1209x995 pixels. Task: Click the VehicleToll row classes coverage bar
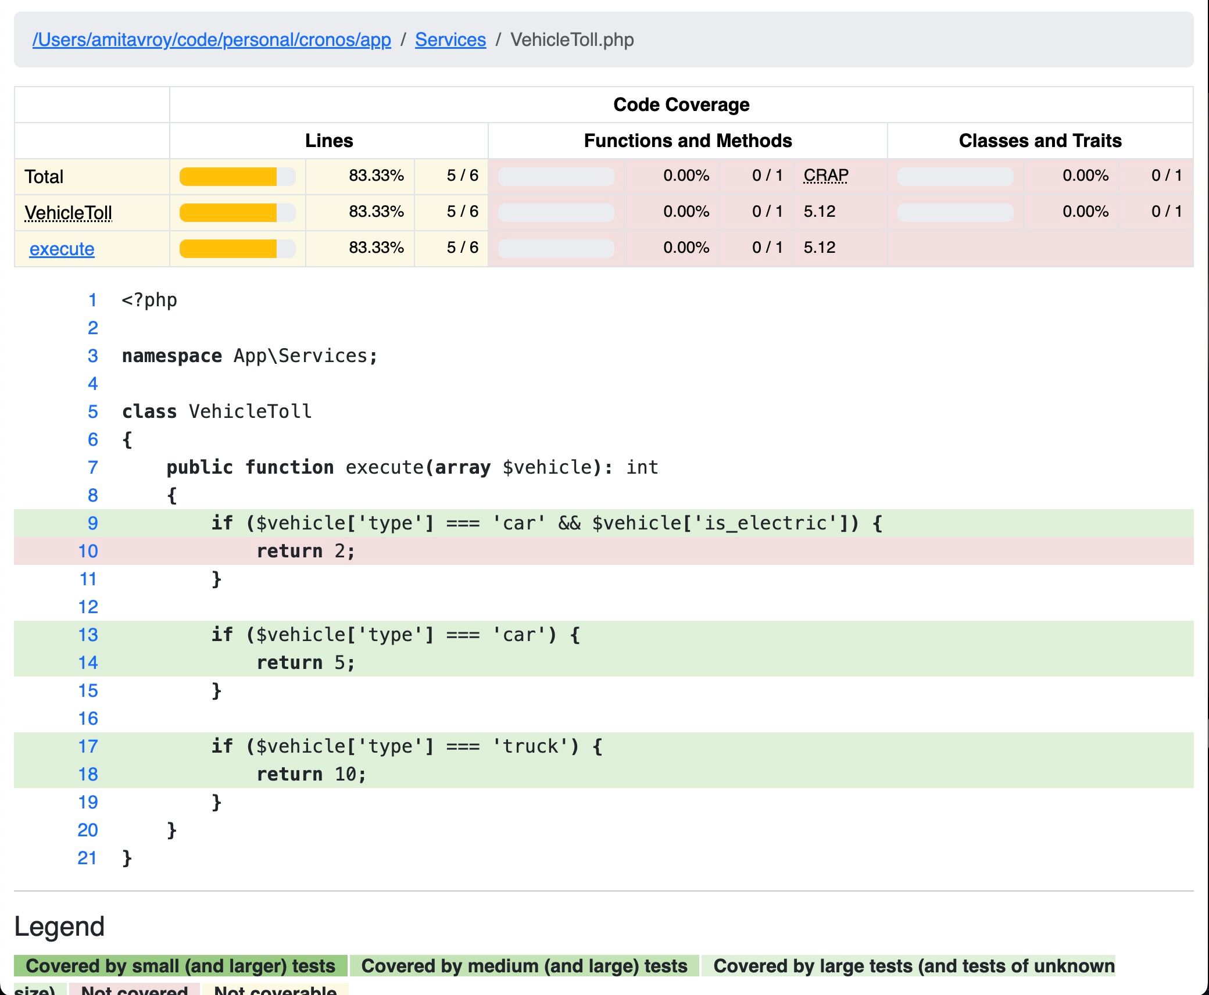(956, 212)
